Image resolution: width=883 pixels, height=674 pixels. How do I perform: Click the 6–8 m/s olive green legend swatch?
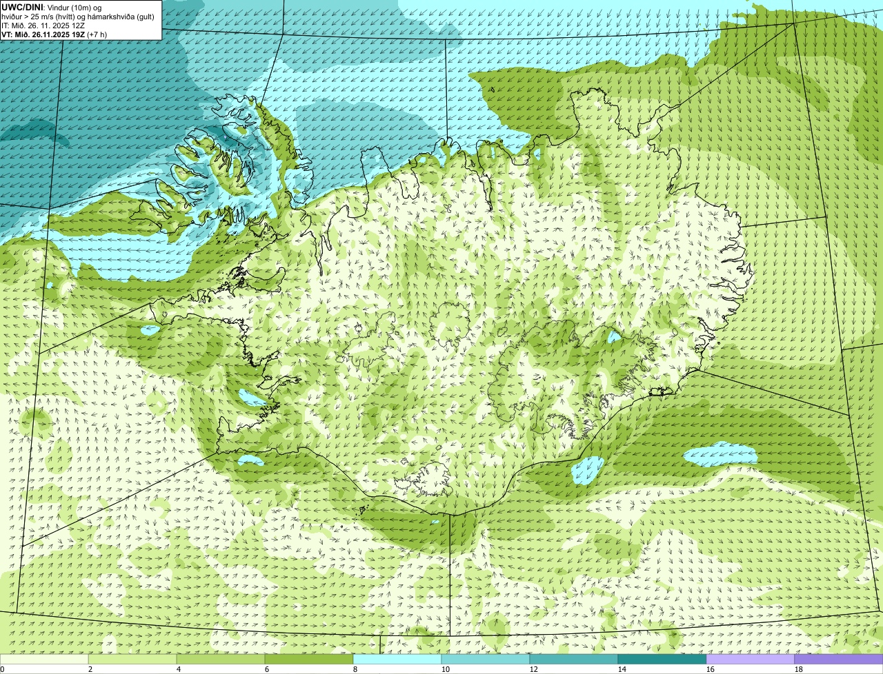309,659
